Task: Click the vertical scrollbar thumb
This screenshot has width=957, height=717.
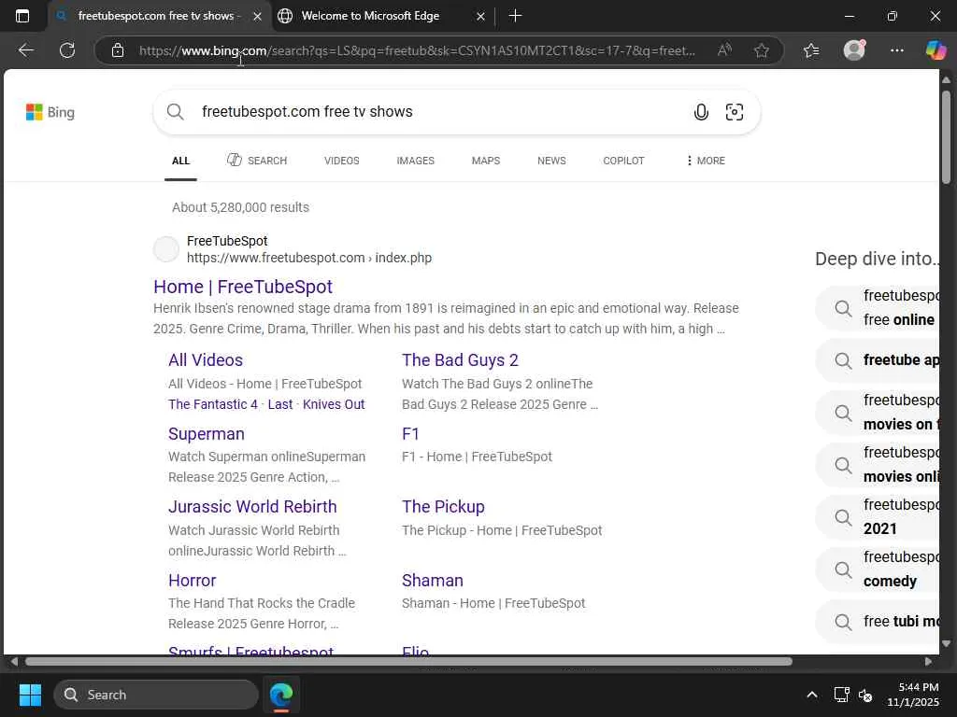Action: pyautogui.click(x=946, y=137)
